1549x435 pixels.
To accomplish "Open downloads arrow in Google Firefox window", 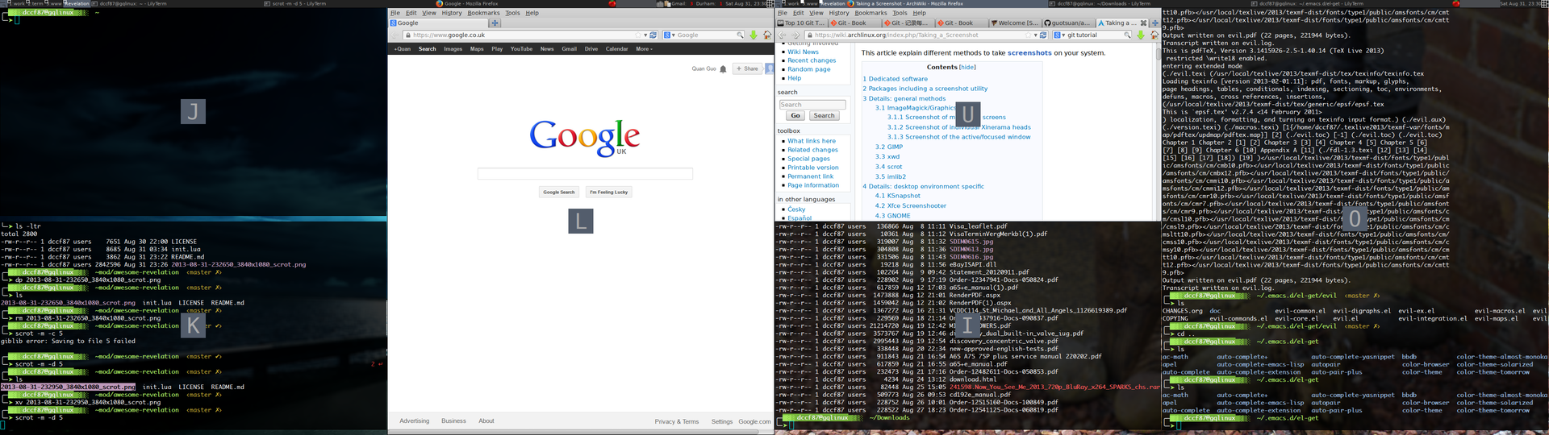I will coord(754,35).
